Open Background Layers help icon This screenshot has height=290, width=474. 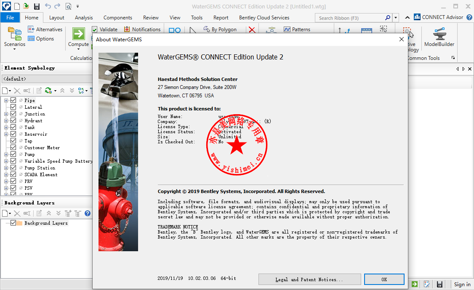(88, 213)
